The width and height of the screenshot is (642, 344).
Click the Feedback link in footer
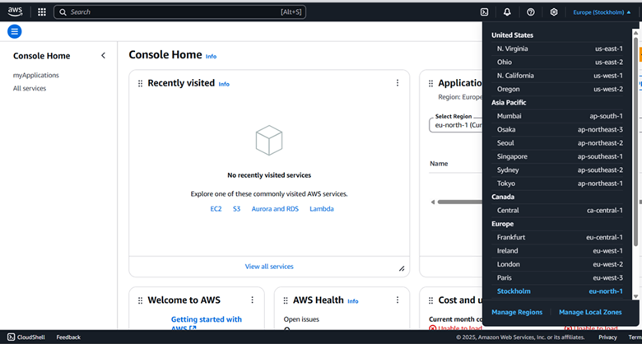(68, 337)
